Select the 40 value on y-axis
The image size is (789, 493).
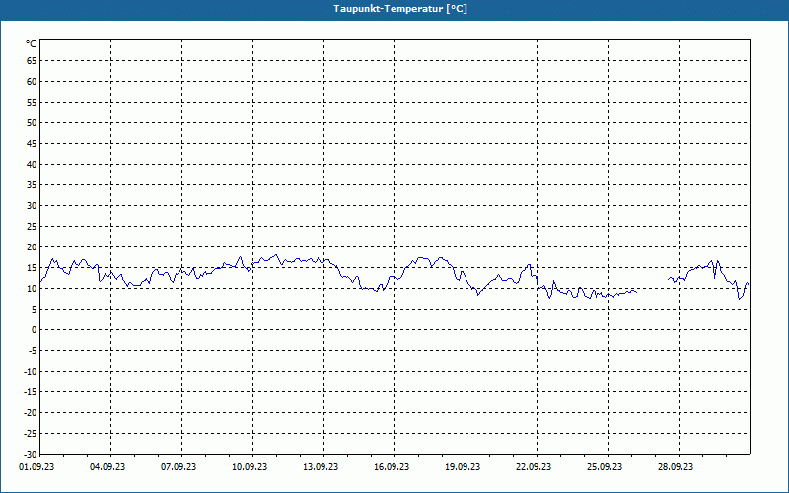click(x=32, y=164)
